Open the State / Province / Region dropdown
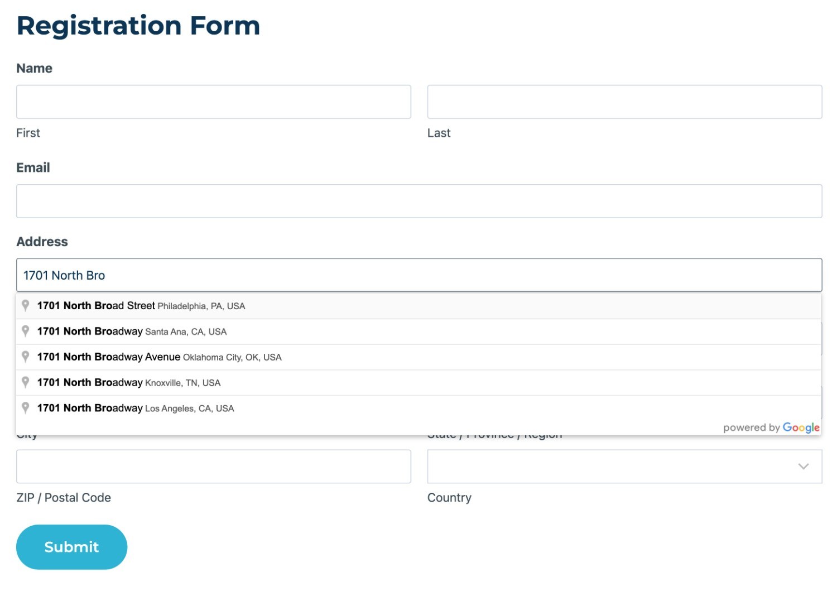This screenshot has height=596, width=837. [625, 466]
